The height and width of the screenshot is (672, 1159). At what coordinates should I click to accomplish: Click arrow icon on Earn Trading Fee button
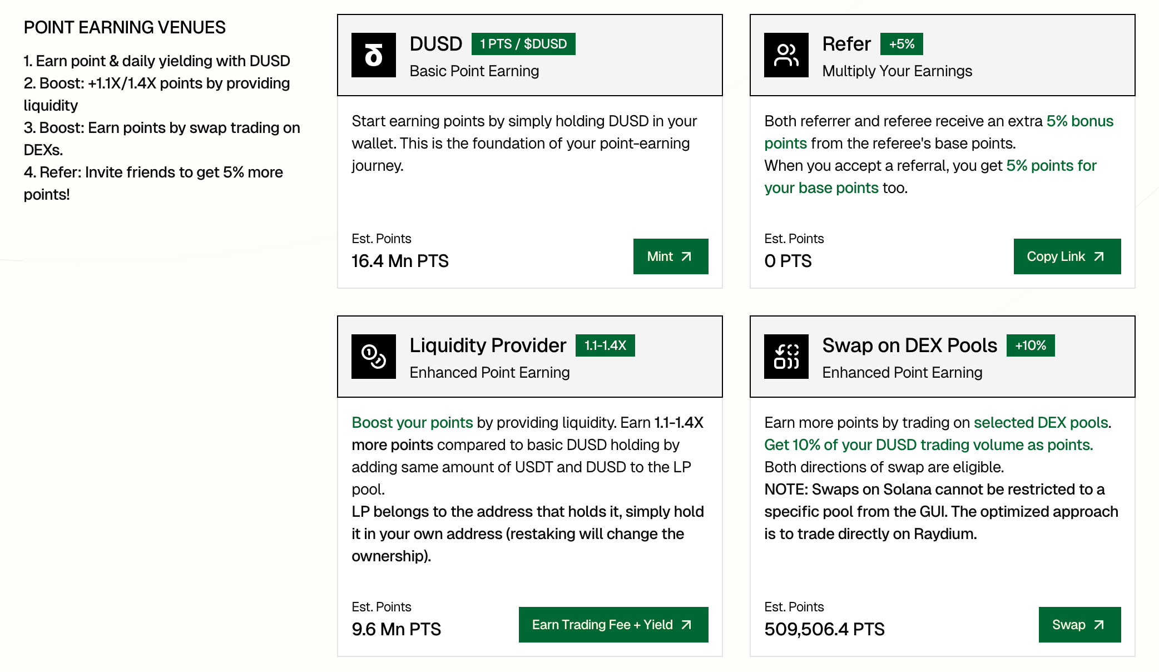point(687,625)
